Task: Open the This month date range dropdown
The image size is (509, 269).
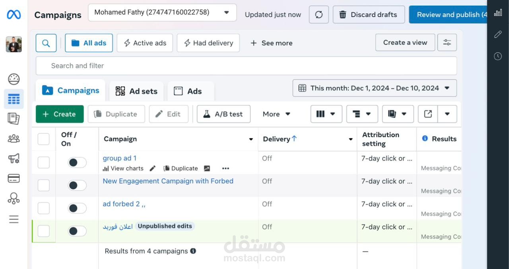Action: point(375,88)
